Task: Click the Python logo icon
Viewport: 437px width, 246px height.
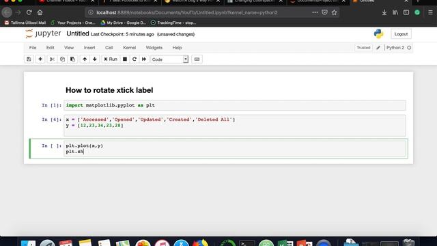Action: point(378,33)
